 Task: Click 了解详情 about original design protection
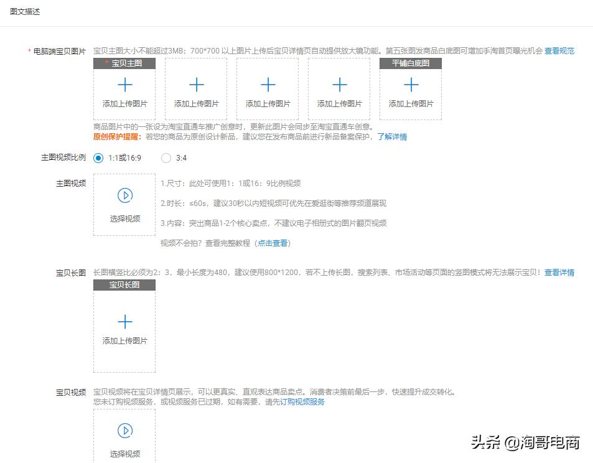point(392,136)
